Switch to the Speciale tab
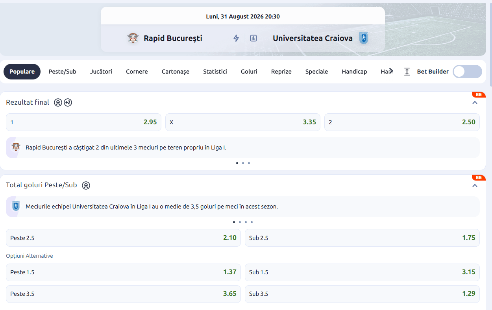492x310 pixels. 317,72
